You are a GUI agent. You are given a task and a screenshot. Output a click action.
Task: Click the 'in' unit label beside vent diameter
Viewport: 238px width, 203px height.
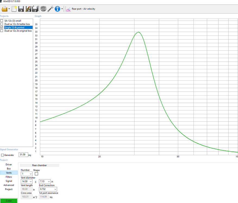point(52,182)
